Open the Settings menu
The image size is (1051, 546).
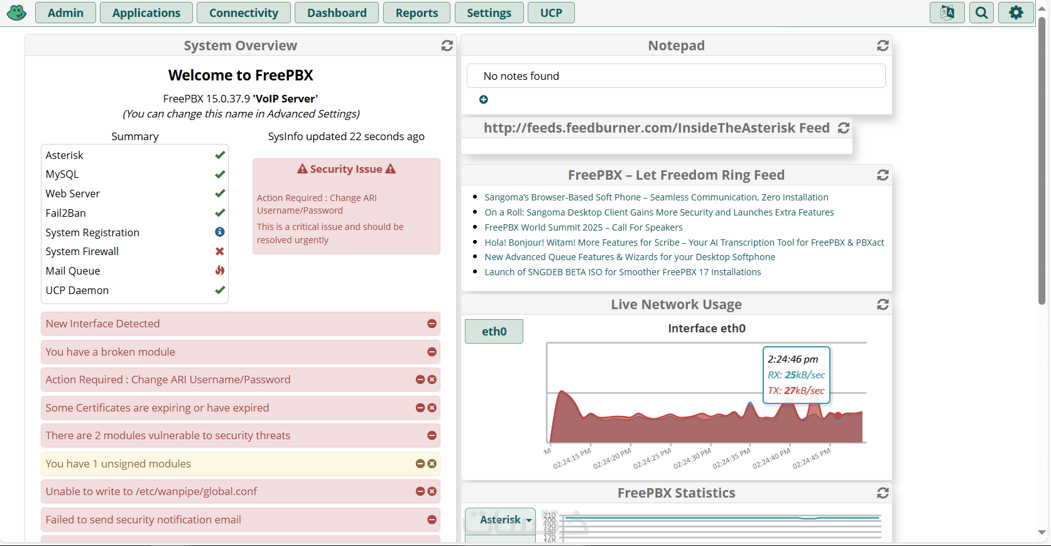coord(489,13)
